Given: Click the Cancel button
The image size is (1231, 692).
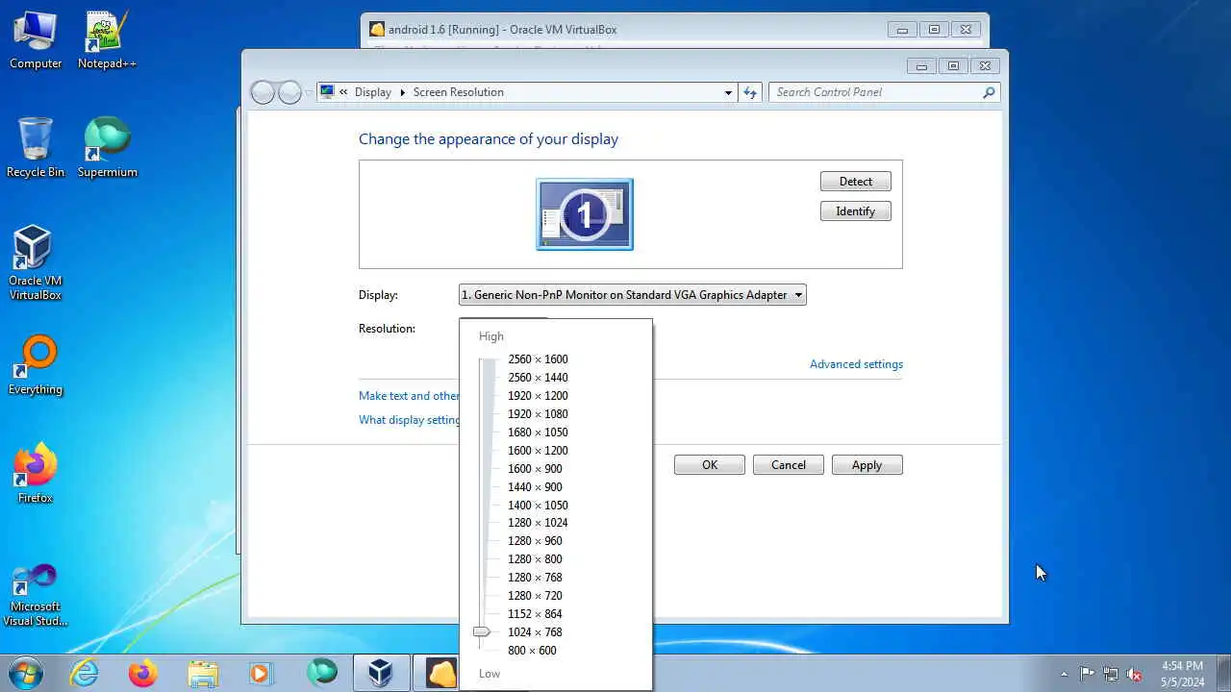Looking at the screenshot, I should tap(789, 465).
